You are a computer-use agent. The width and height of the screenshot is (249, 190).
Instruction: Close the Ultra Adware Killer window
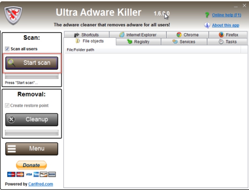(244, 5)
